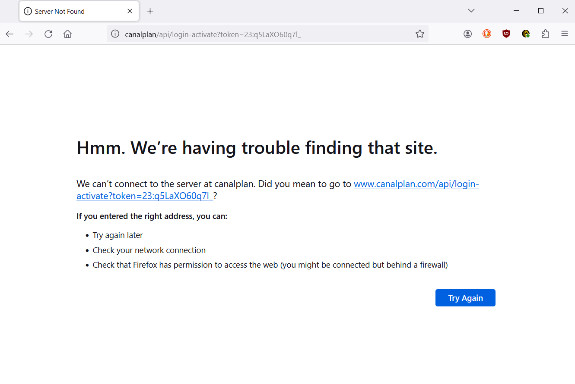Click the yellow extension icon with green dot
575x384 pixels.
point(526,34)
